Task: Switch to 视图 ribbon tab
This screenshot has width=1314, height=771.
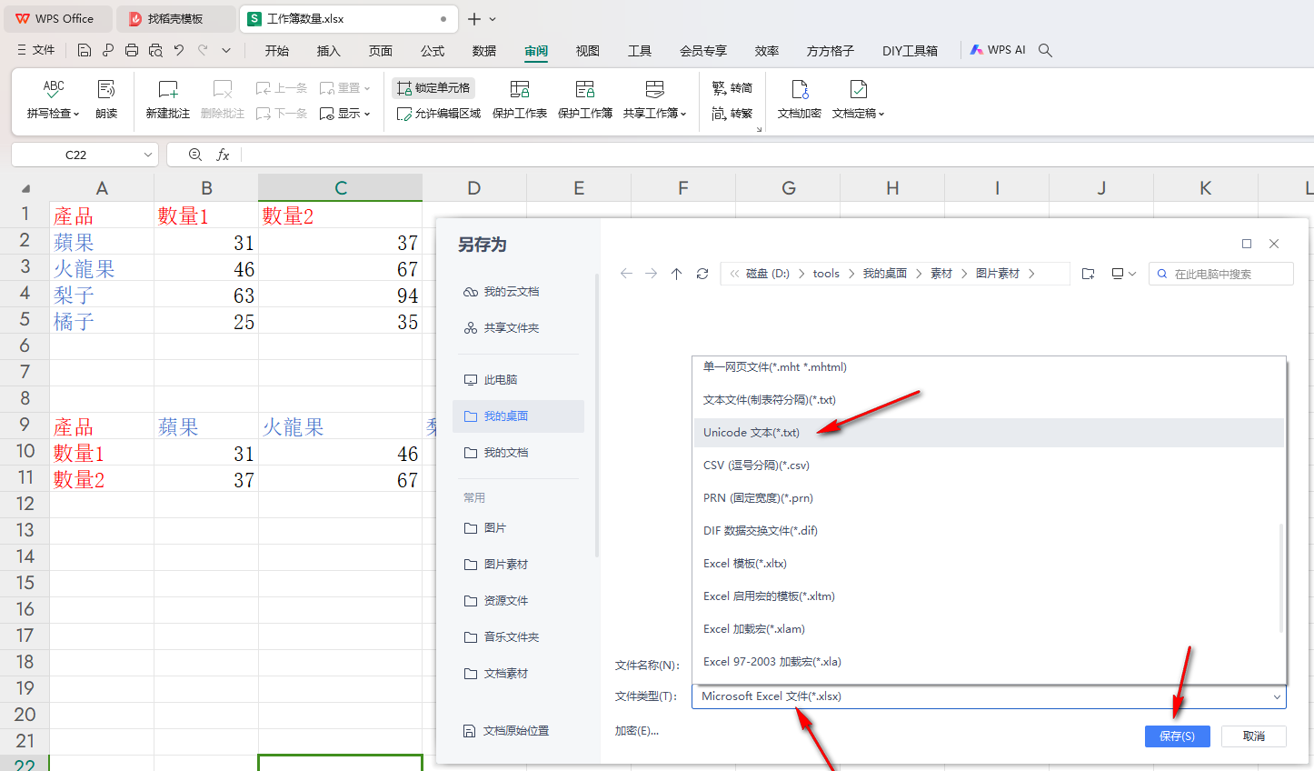Action: click(588, 51)
